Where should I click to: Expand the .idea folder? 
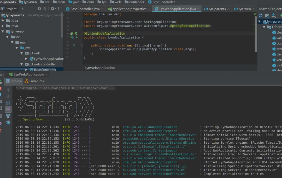tap(3, 21)
